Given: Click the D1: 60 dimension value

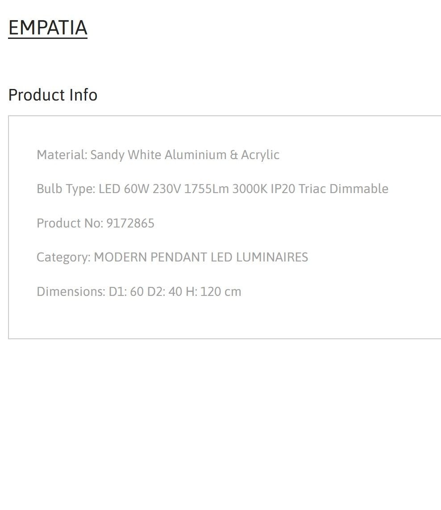Looking at the screenshot, I should click(x=126, y=291).
